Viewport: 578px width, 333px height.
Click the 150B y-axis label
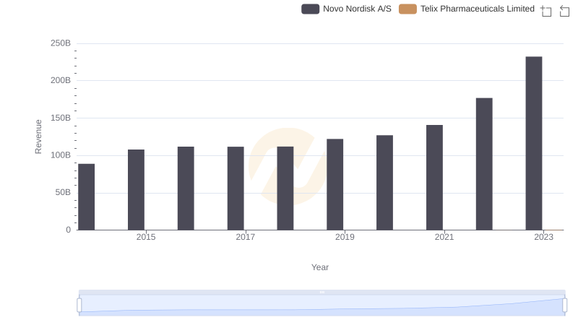click(x=61, y=118)
